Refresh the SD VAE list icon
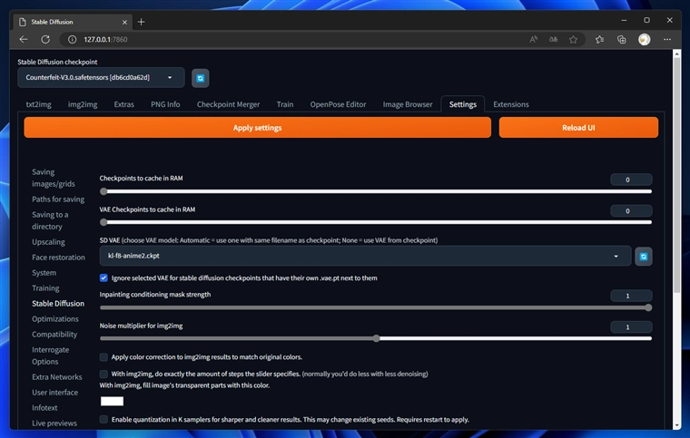The width and height of the screenshot is (690, 438). tap(644, 256)
